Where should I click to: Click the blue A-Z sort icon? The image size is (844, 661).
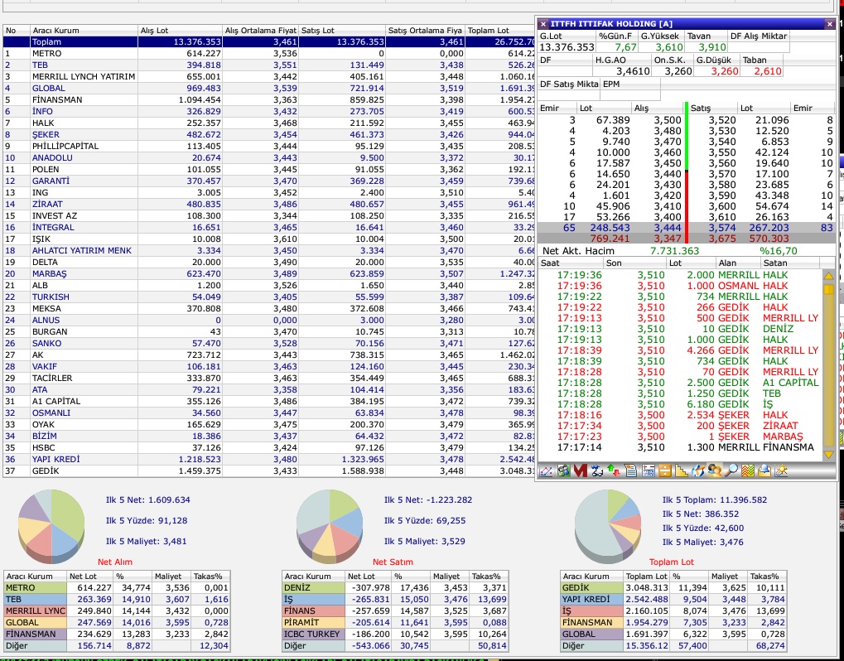(x=596, y=471)
